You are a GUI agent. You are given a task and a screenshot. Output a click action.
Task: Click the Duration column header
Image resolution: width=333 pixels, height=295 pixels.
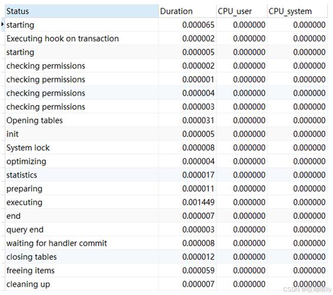coord(187,11)
